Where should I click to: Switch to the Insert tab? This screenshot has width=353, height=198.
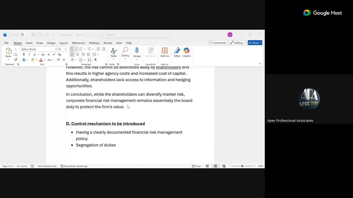click(29, 43)
